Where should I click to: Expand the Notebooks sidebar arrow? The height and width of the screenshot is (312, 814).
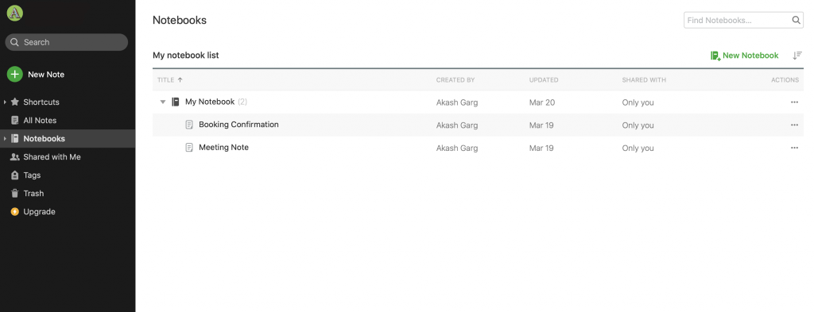point(5,138)
